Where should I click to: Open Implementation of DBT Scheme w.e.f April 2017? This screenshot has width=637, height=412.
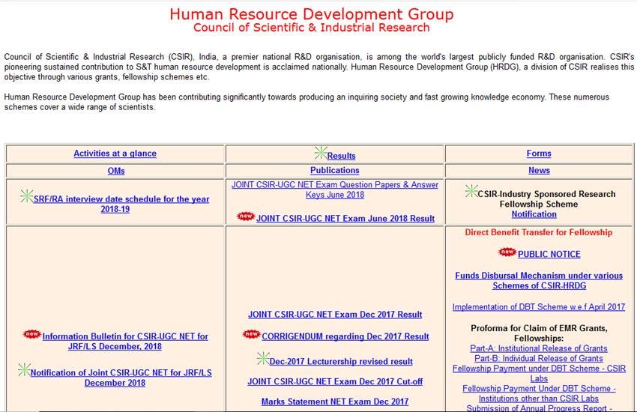pos(539,307)
